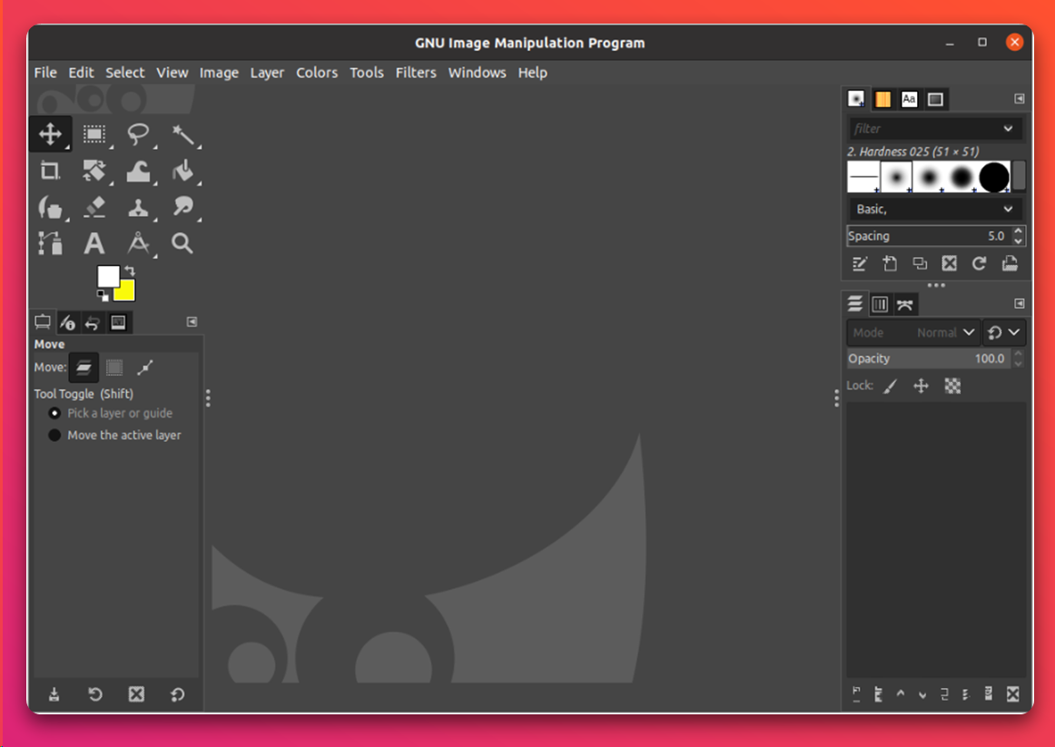Open the Filters menu

(x=416, y=73)
